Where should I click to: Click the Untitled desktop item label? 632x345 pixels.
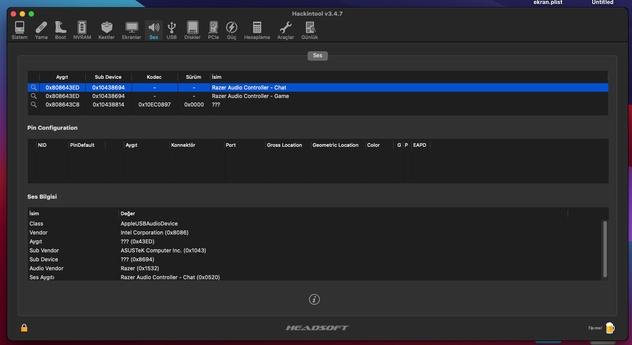coord(602,2)
